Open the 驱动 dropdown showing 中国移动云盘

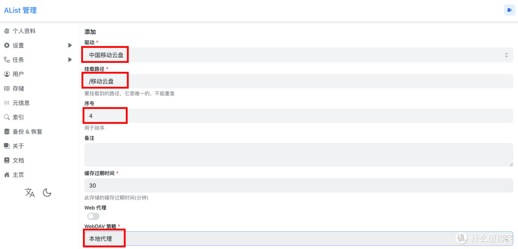(299, 55)
